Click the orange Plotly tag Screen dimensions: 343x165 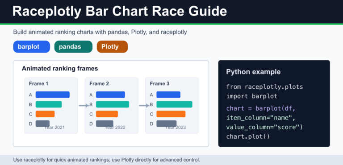[x=112, y=47]
